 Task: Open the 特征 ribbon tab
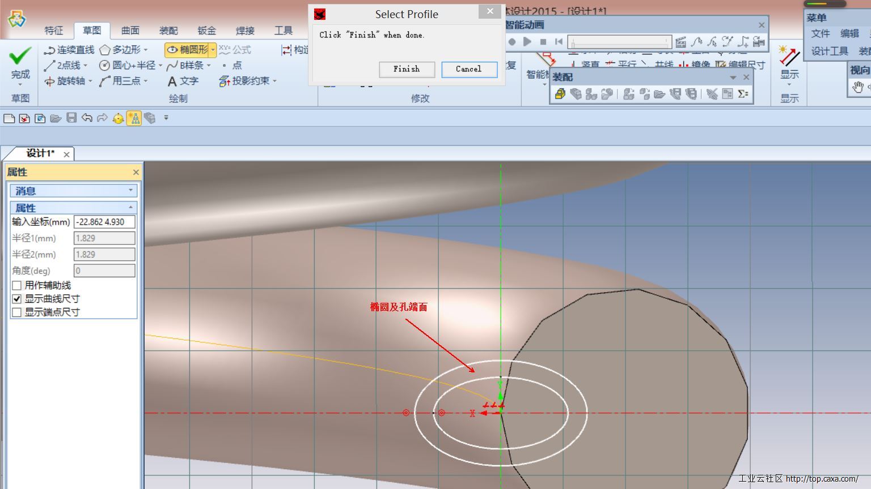[54, 31]
